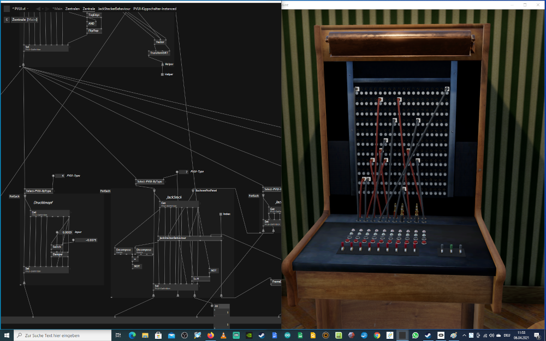The width and height of the screenshot is (546, 341).
Task: Click the 0.0009 value input box
Action: [x=66, y=232]
